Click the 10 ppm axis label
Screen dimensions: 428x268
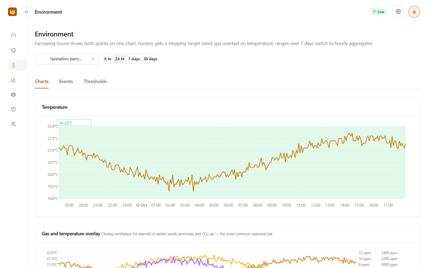[x=364, y=259]
